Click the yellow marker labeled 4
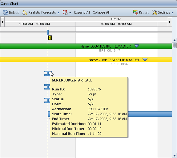The height and width of the screenshot is (158, 177). tap(50, 38)
